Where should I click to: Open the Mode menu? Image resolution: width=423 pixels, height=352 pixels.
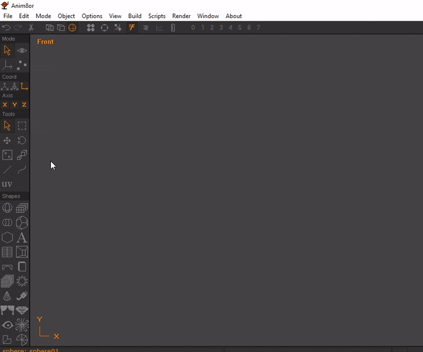(43, 16)
